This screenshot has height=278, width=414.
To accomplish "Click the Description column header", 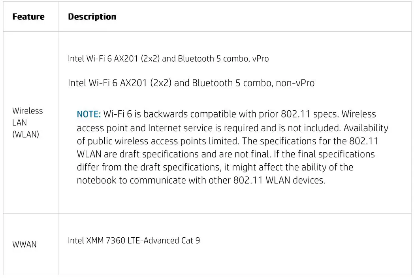I will (92, 17).
